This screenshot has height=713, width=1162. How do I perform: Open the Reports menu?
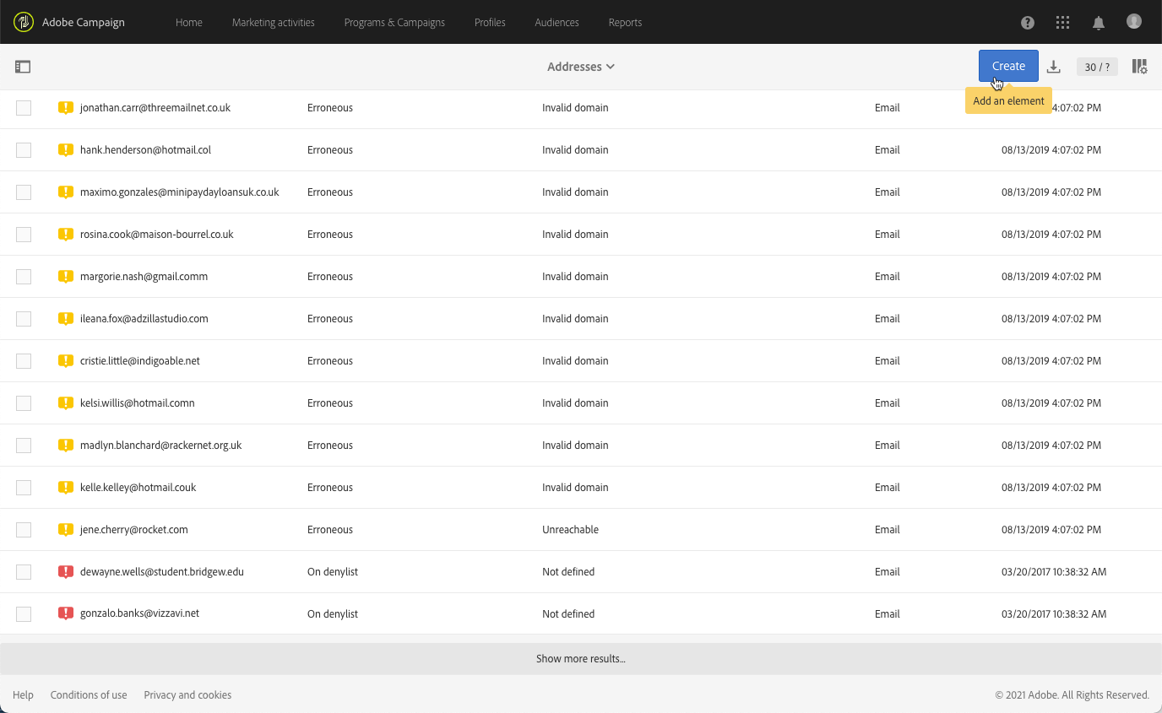625,23
